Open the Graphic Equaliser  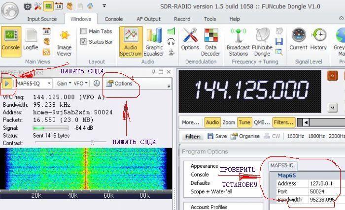(x=154, y=42)
